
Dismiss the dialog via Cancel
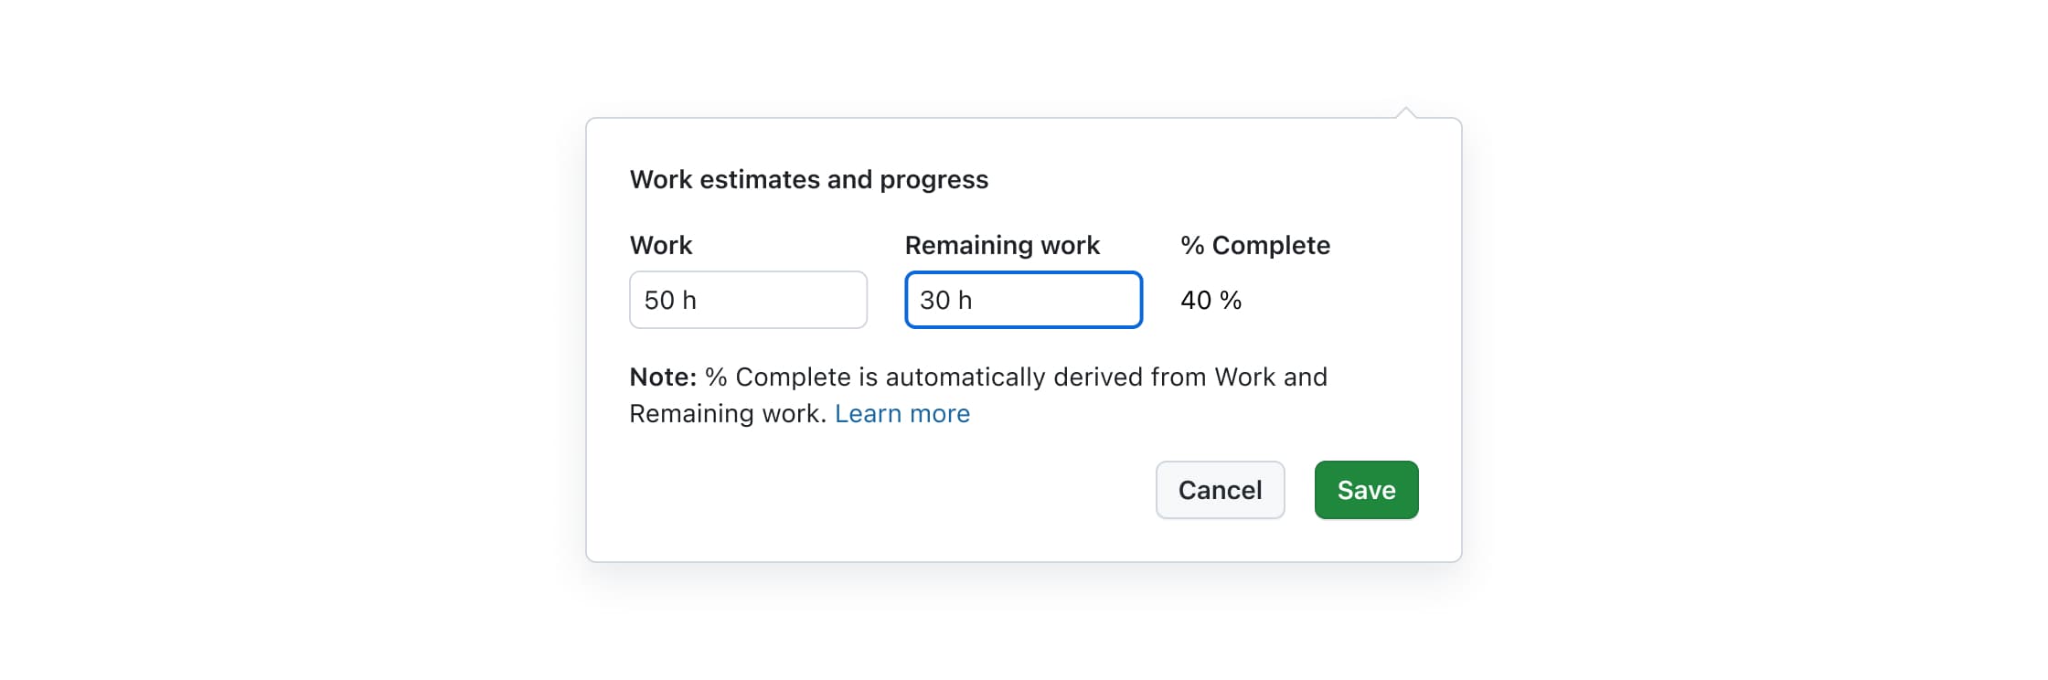pyautogui.click(x=1220, y=490)
